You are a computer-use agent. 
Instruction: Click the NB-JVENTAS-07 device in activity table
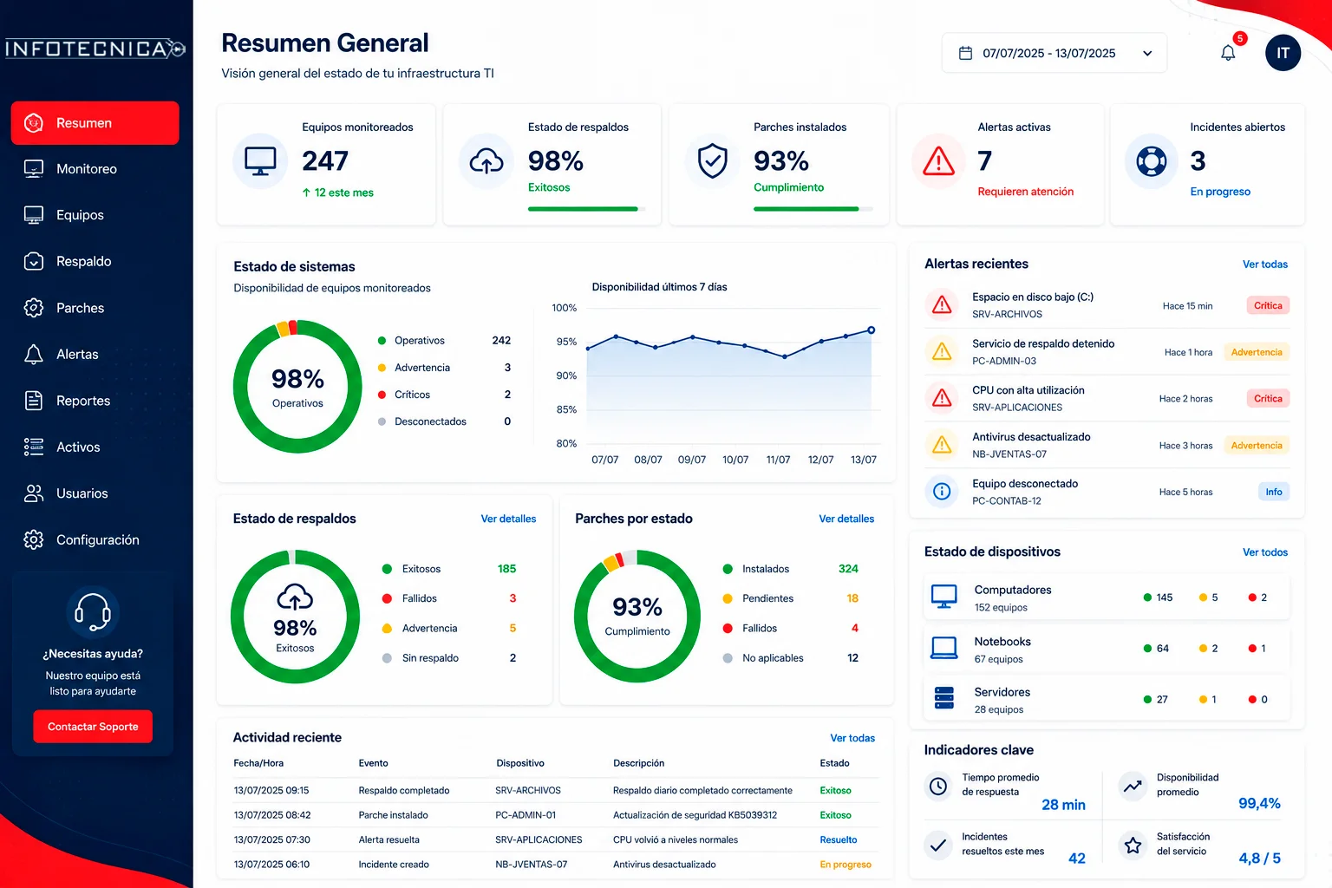[531, 865]
